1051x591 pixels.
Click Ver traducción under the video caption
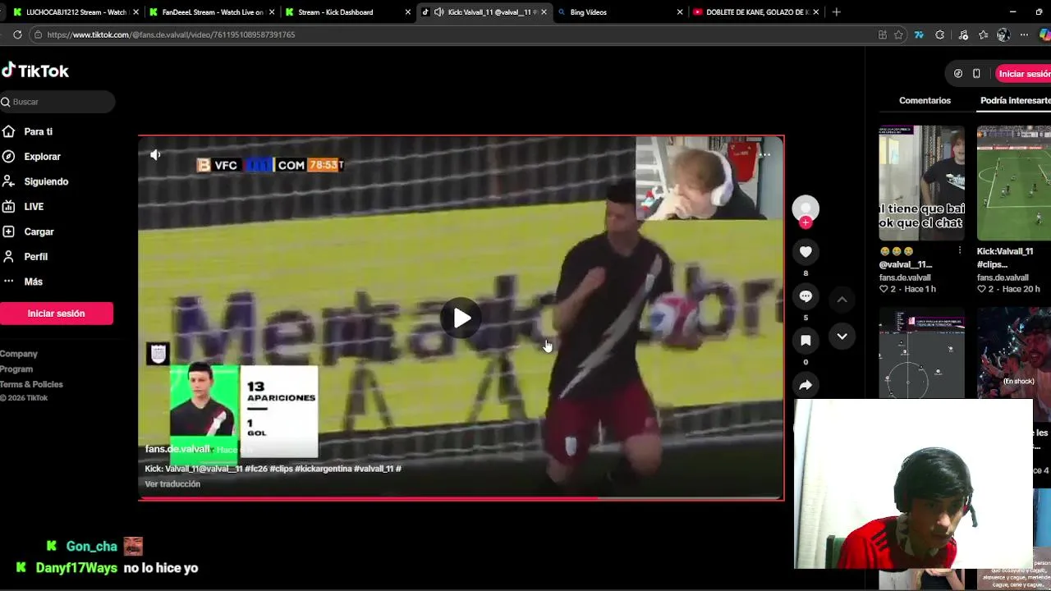[x=172, y=484]
